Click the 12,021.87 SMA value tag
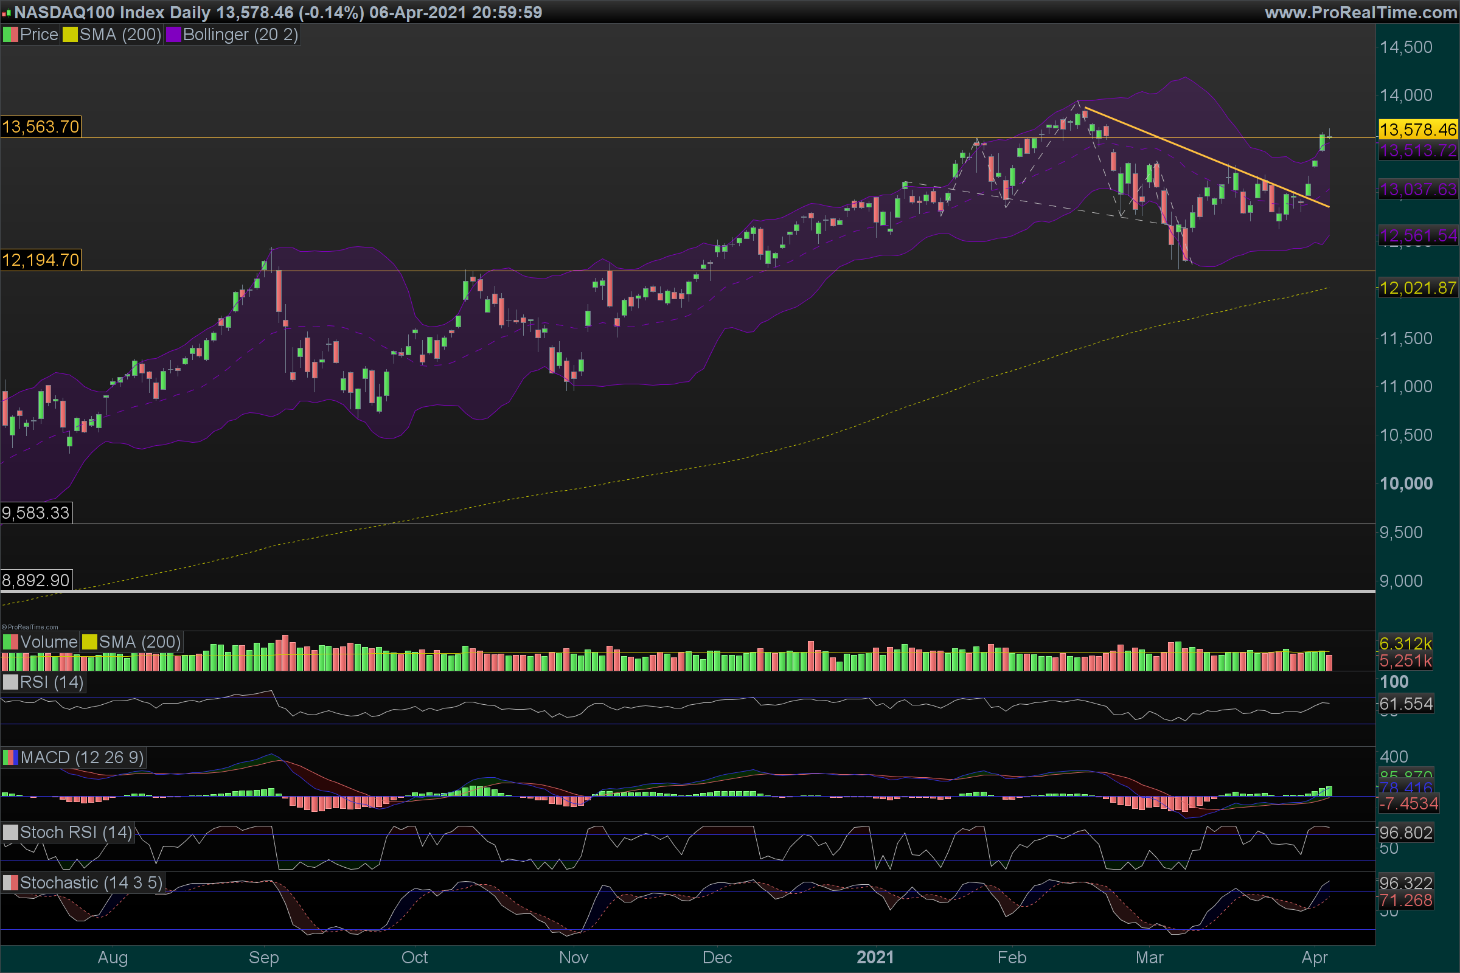1460x973 pixels. pyautogui.click(x=1417, y=288)
